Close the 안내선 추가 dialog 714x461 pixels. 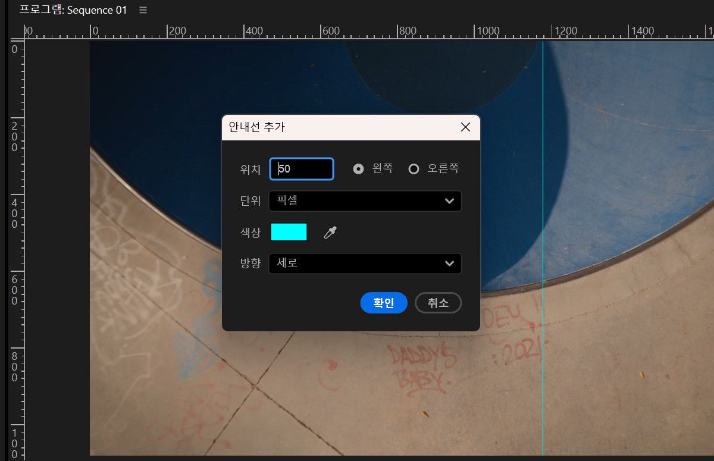coord(466,127)
